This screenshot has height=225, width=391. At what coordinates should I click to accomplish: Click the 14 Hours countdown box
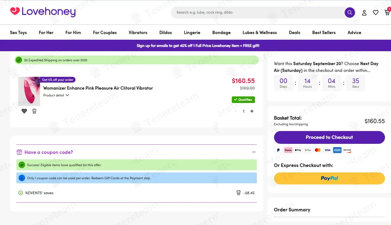307,83
